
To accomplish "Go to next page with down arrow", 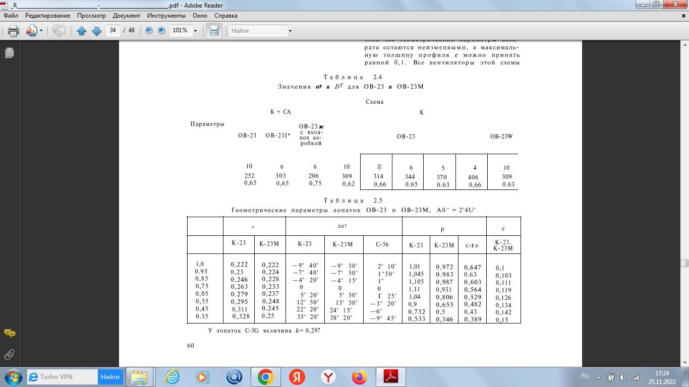I will tap(96, 31).
